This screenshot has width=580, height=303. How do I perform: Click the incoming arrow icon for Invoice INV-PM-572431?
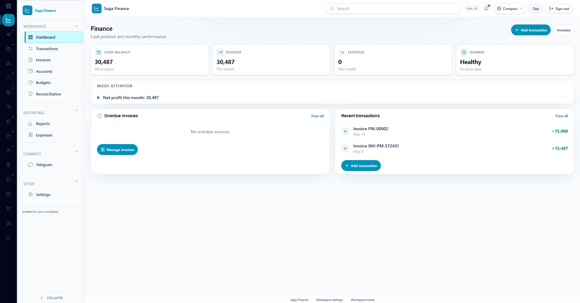345,148
